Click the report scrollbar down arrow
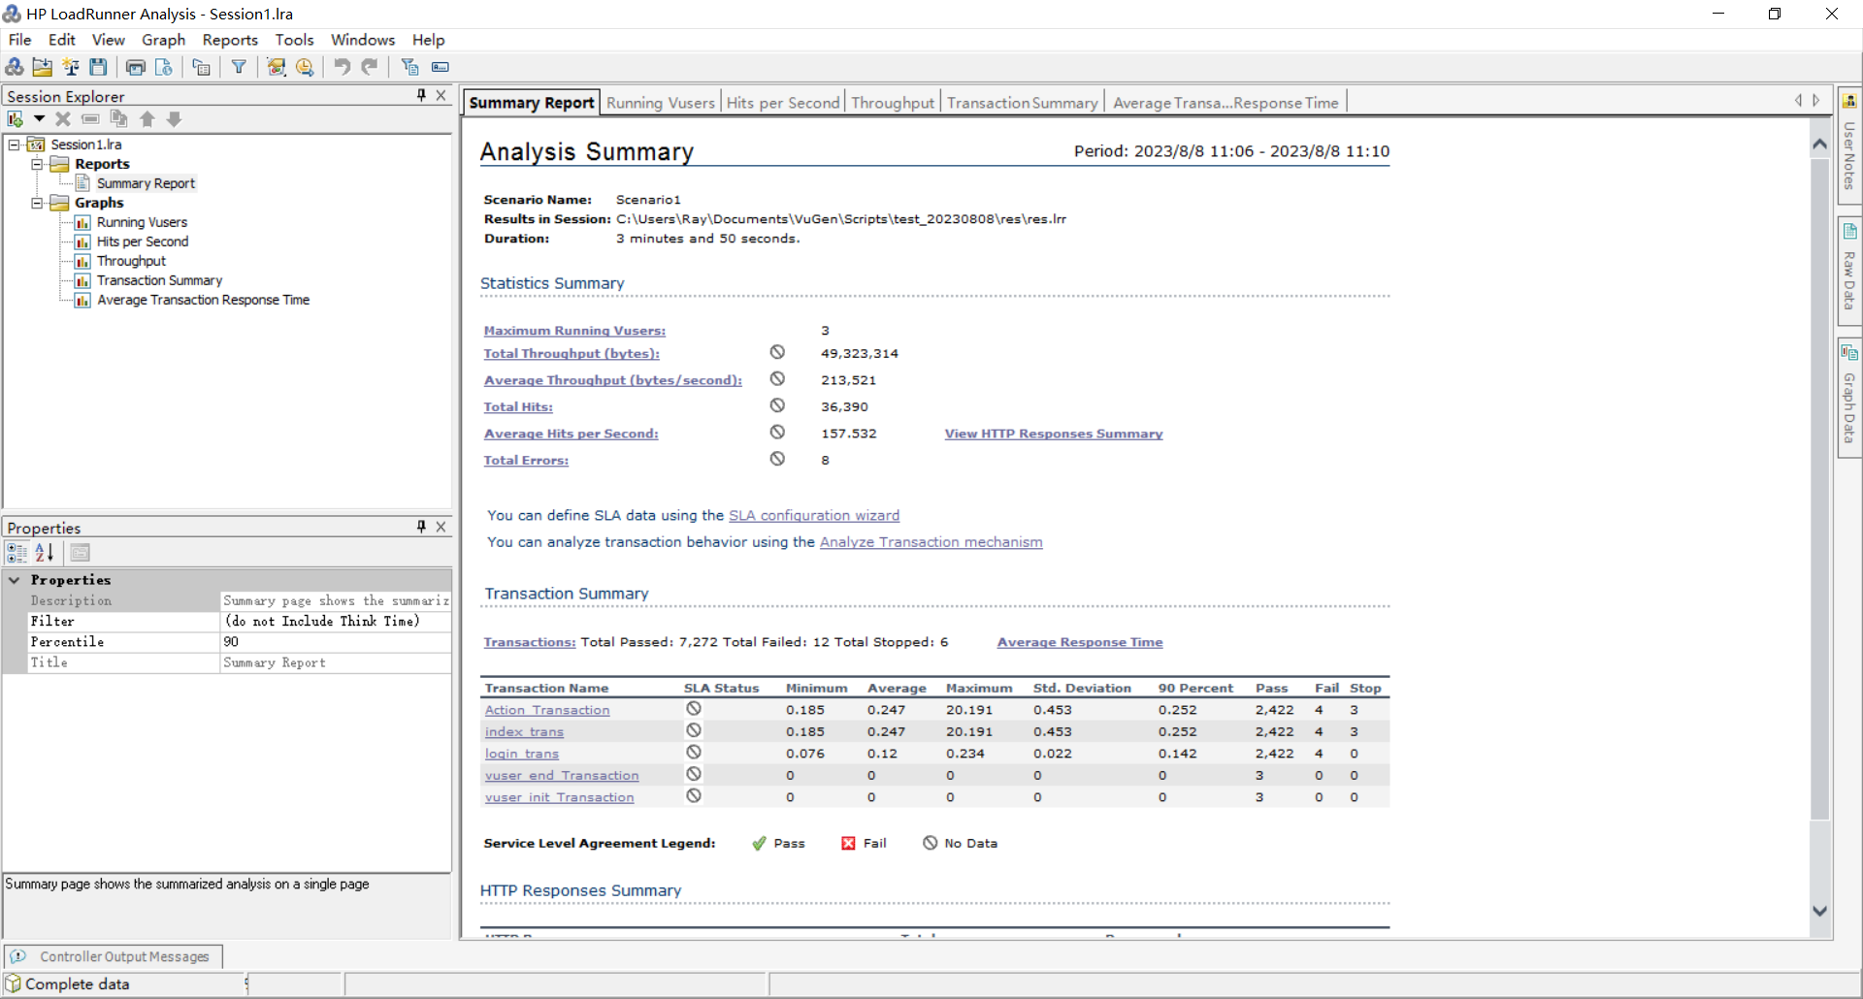Image resolution: width=1863 pixels, height=999 pixels. [1820, 911]
